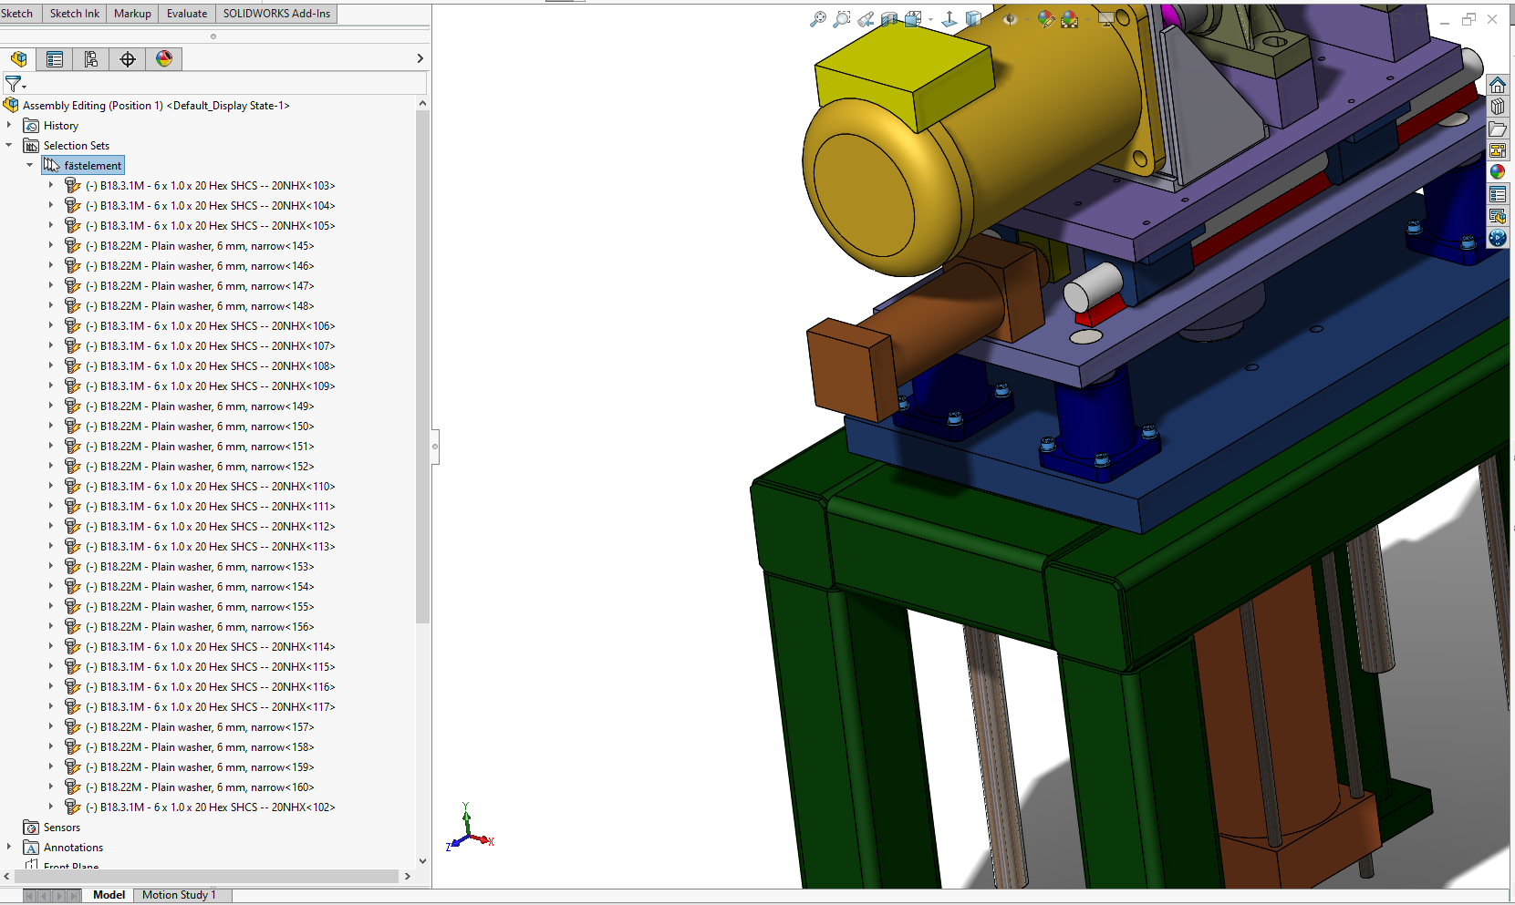Open the DimXpertManager crosshair tab
This screenshot has height=905, width=1515.
(x=128, y=59)
